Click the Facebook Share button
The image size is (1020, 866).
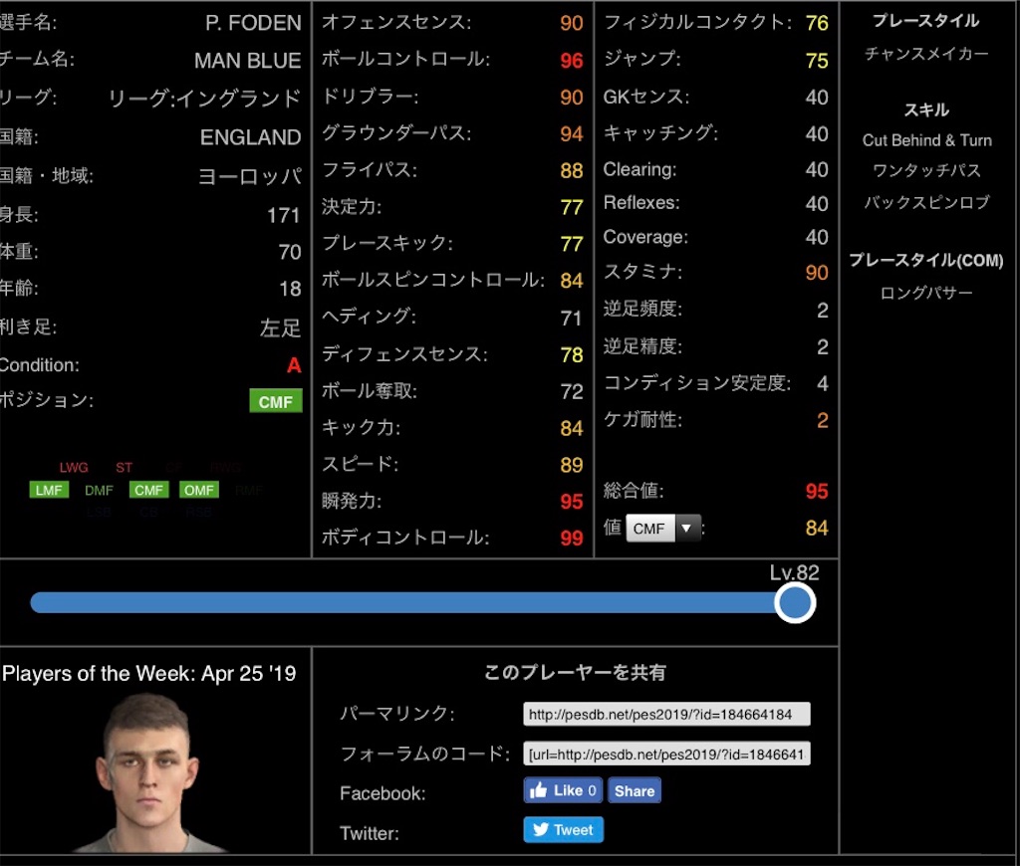(x=635, y=790)
